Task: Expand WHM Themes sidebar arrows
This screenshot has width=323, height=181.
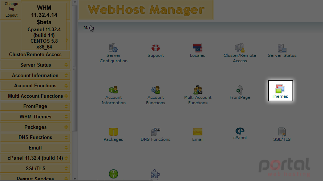Action: coord(66,117)
